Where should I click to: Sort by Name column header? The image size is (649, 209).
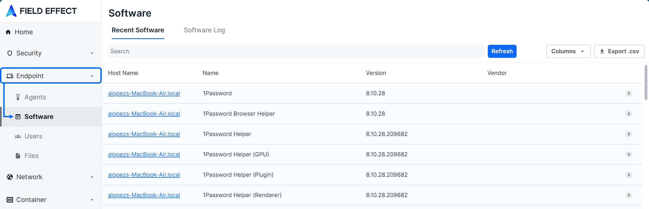coord(211,73)
